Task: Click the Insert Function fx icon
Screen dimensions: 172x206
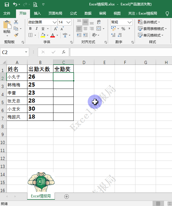Action: pyautogui.click(x=64, y=52)
